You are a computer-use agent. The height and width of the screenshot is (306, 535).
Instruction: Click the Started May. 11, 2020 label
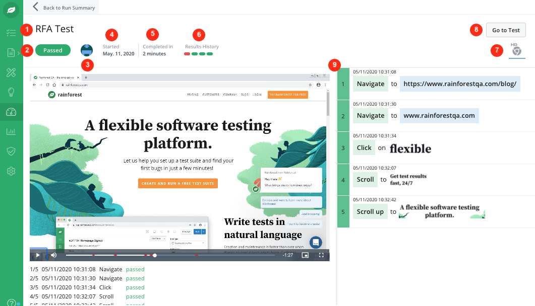coord(118,50)
